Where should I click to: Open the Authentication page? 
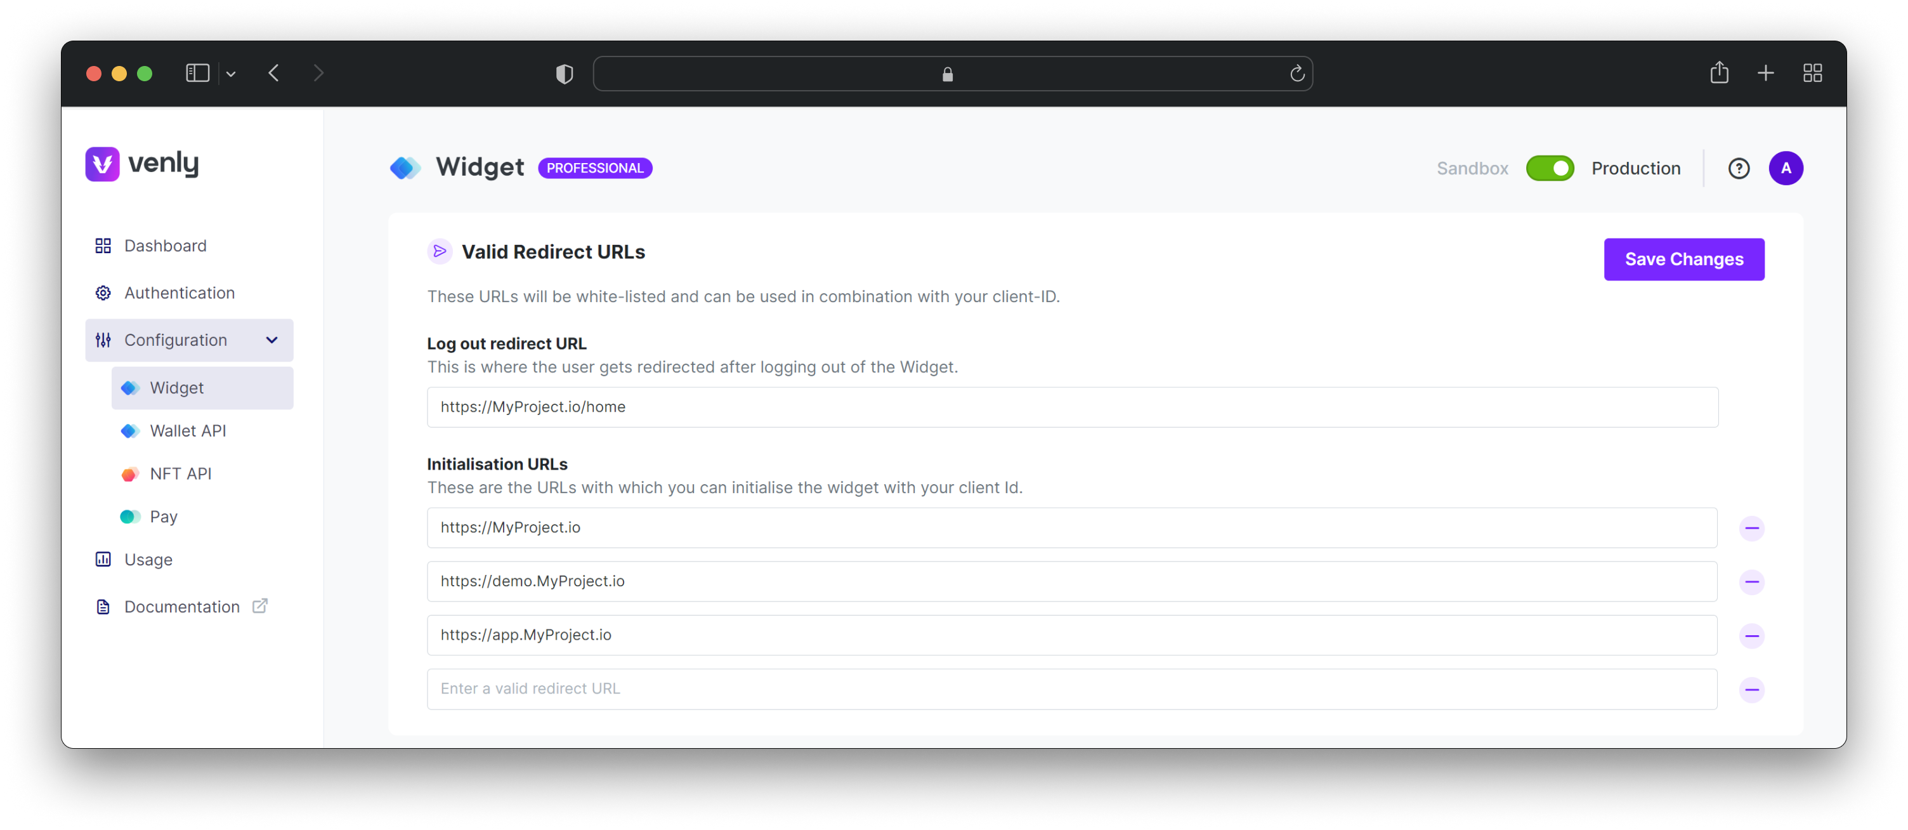[x=180, y=293]
